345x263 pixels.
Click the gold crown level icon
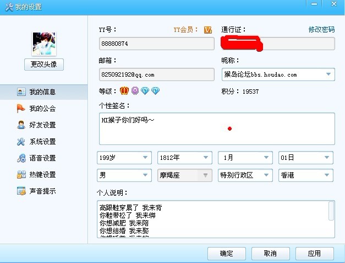click(x=124, y=90)
